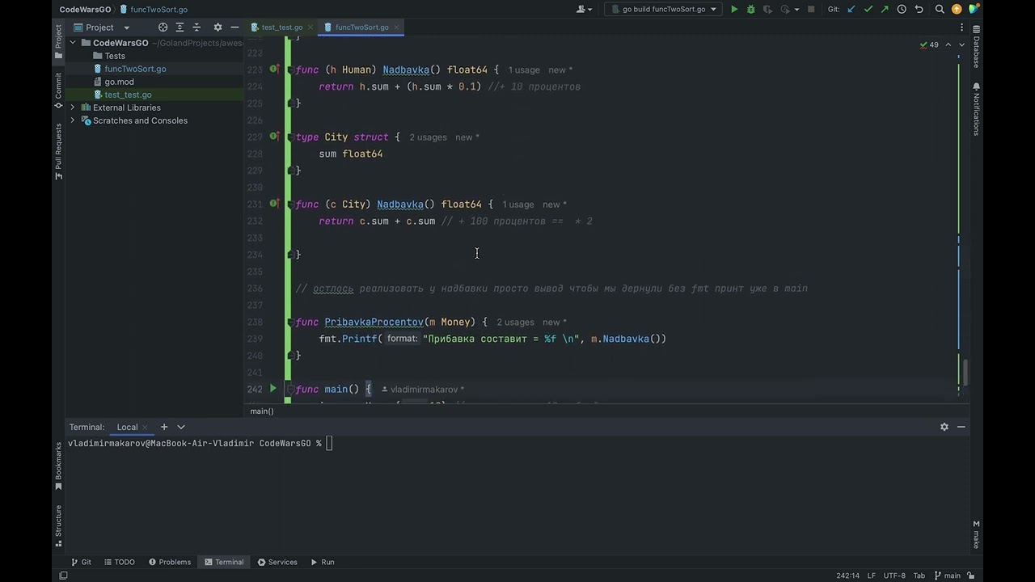The width and height of the screenshot is (1035, 582).
Task: Click the editor vertical scrollbar thumb
Action: click(x=964, y=372)
